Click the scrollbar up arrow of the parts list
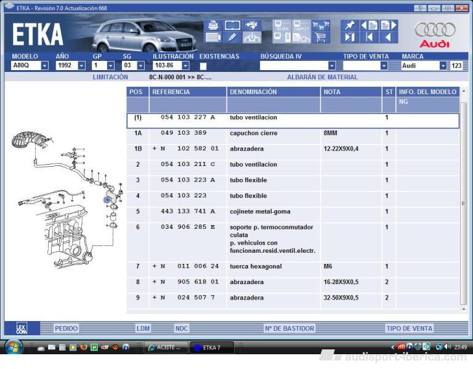This screenshot has width=473, height=369. [463, 91]
